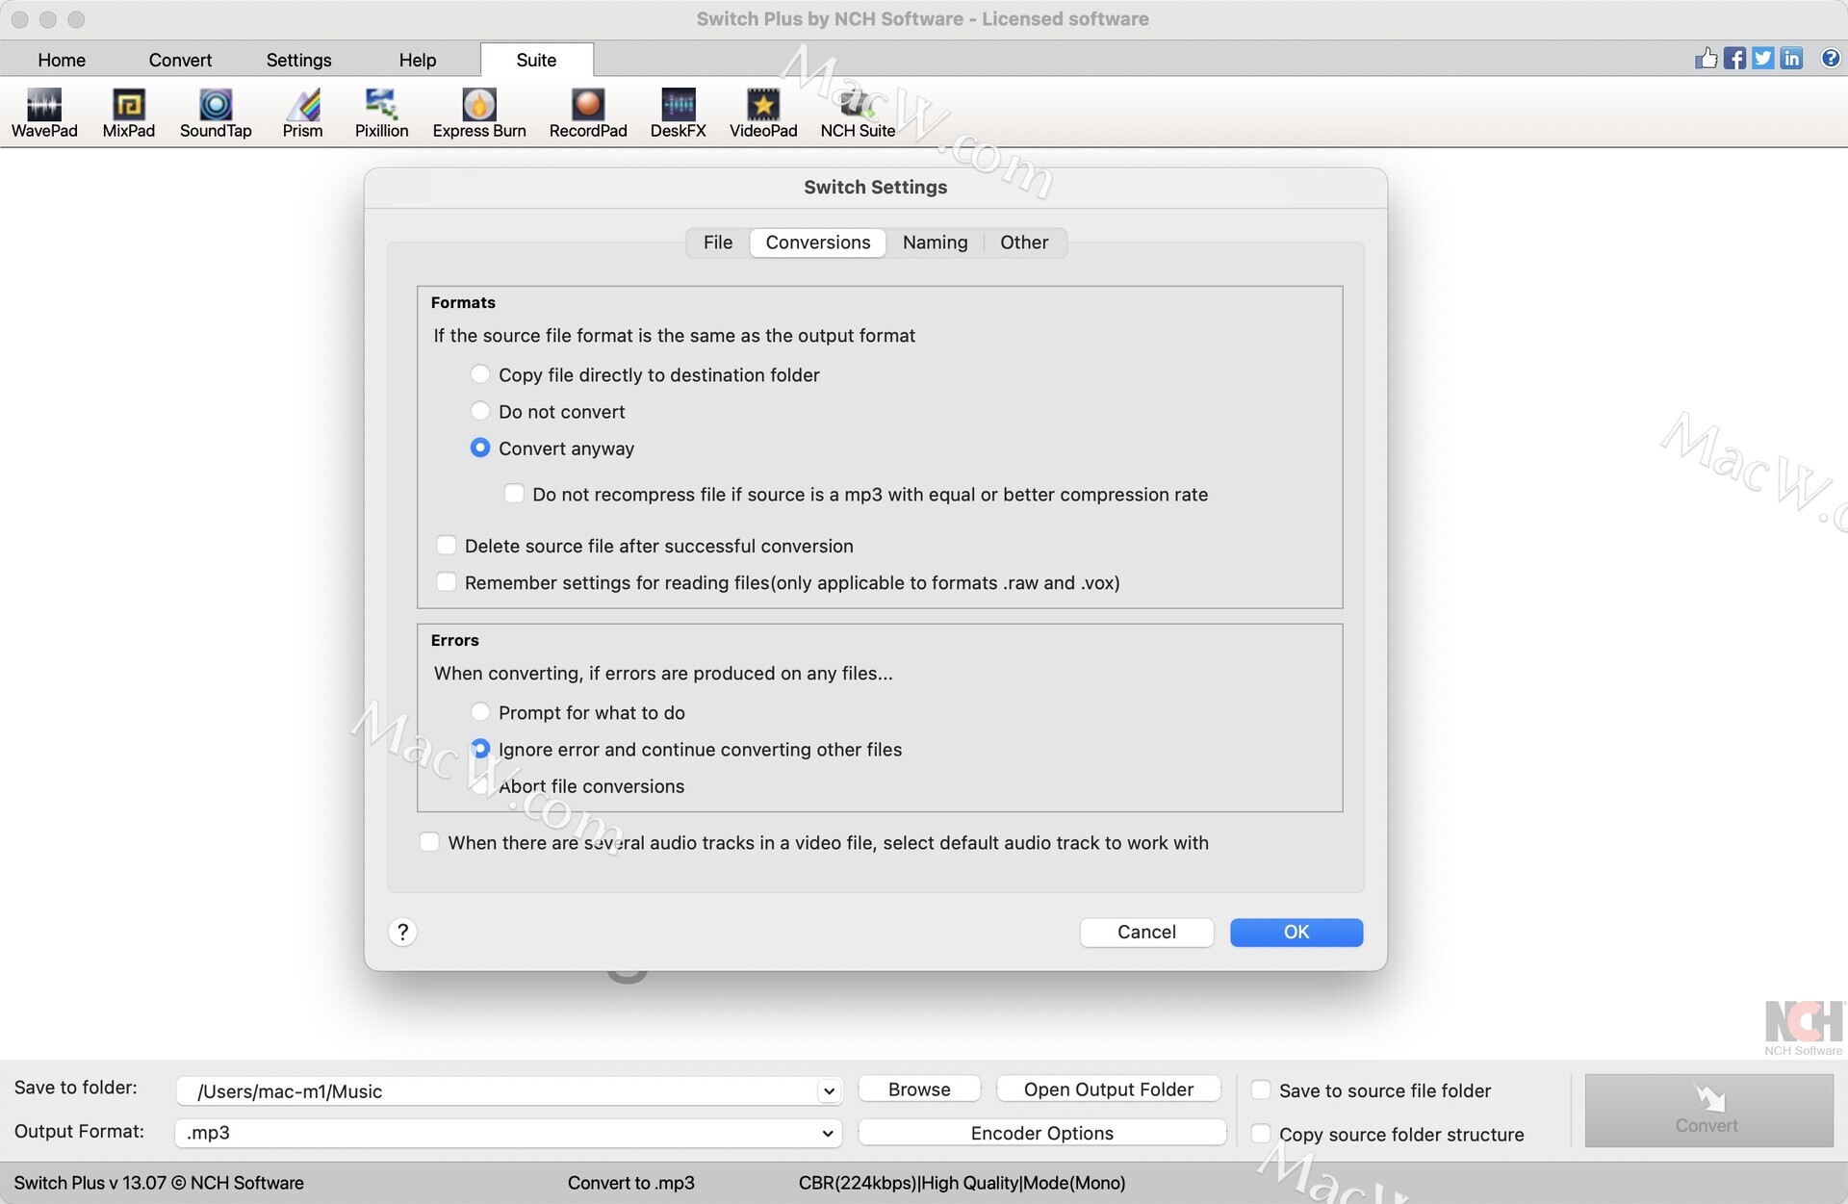1848x1204 pixels.
Task: Open the Settings menu tab
Action: click(298, 60)
